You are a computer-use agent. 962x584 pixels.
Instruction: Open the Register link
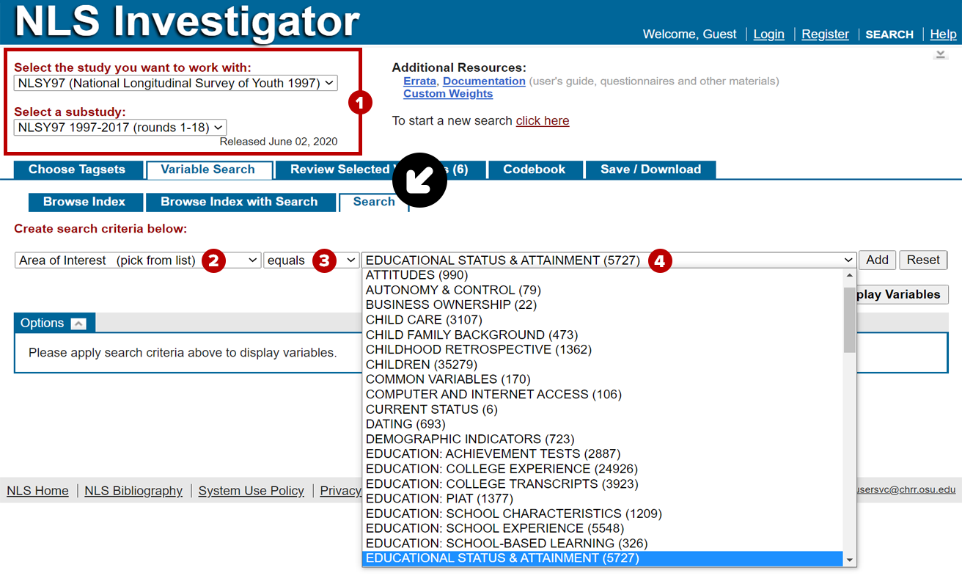[825, 34]
